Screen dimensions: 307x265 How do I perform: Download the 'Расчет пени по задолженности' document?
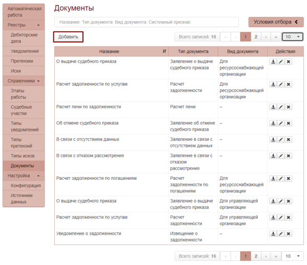273,107
